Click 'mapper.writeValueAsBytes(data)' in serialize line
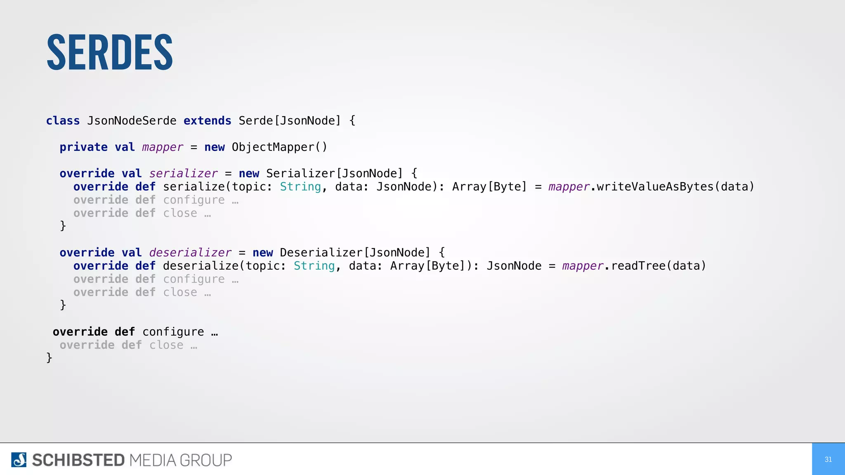The height and width of the screenshot is (475, 845). tap(651, 187)
